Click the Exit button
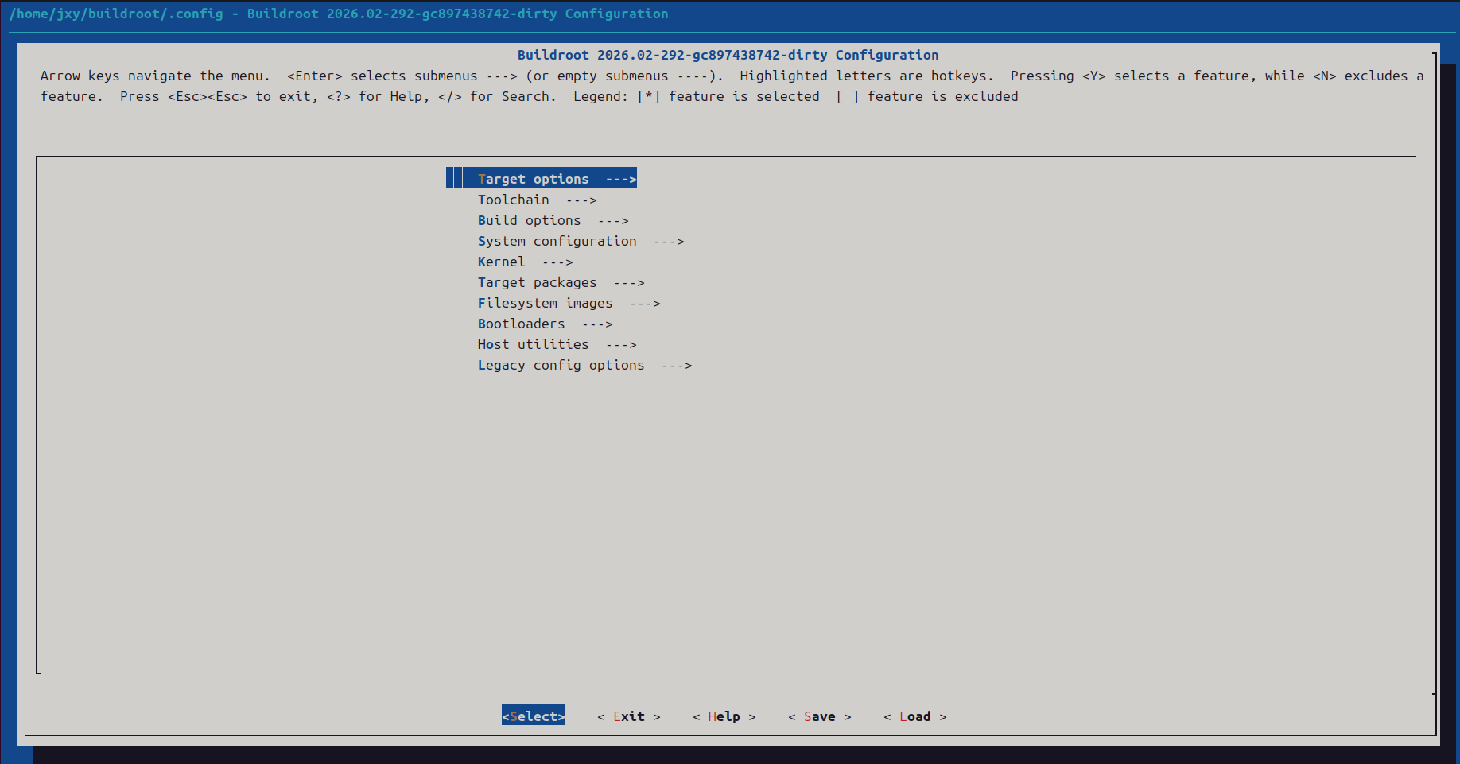Screen dimensions: 1460x764 coord(628,716)
